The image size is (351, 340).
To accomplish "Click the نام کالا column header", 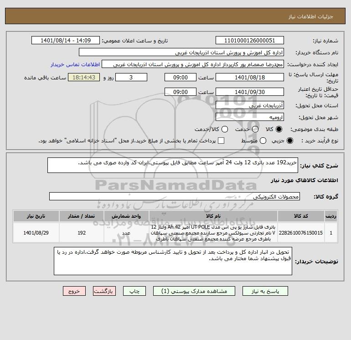I will click(x=213, y=216).
